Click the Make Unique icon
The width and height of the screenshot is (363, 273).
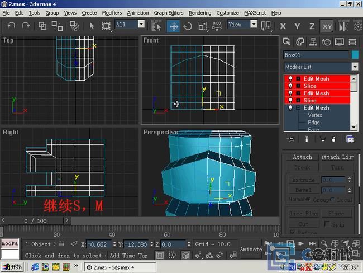pos(322,139)
